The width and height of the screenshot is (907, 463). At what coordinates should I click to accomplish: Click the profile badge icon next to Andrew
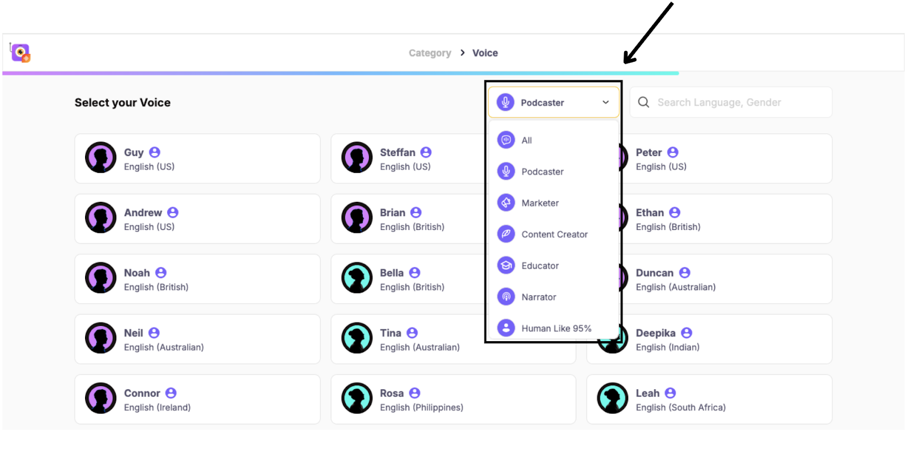pos(173,213)
